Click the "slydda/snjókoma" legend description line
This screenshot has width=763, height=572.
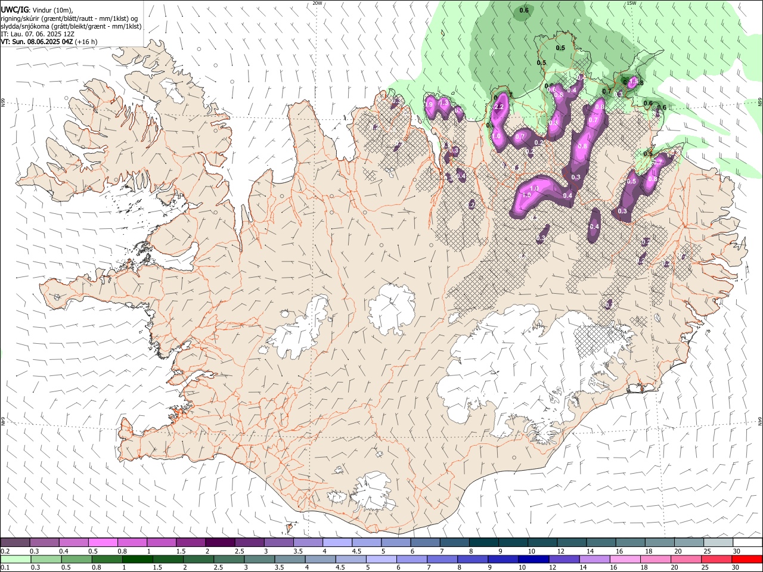71,26
